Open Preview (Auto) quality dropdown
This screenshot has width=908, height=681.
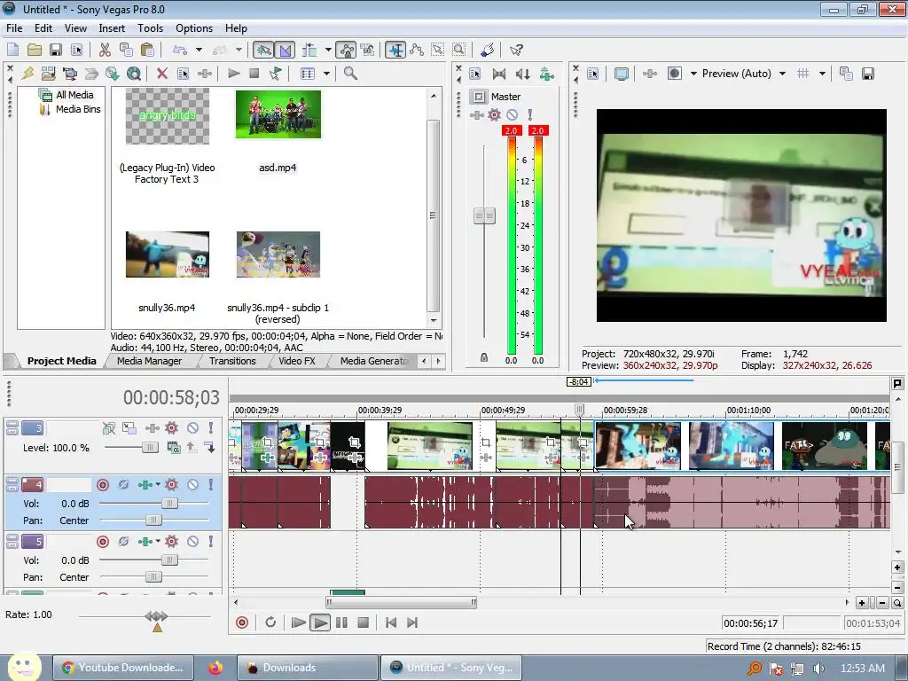click(782, 74)
